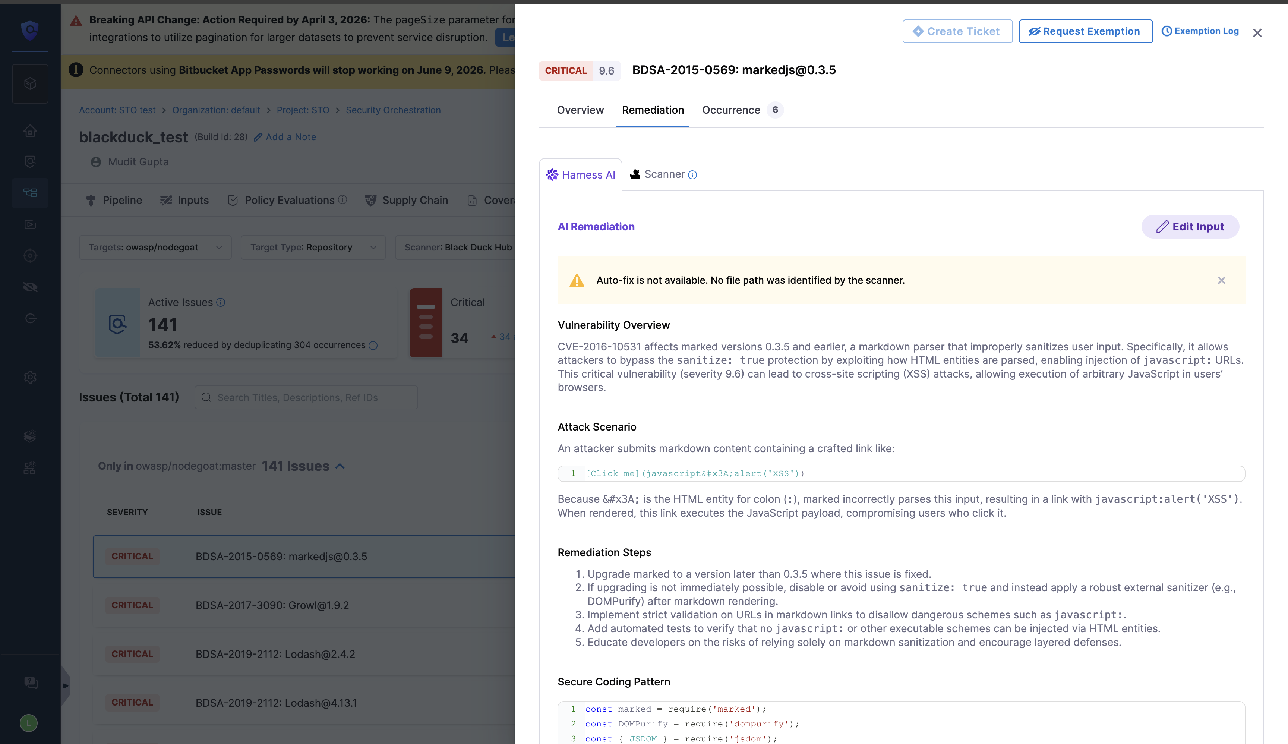The width and height of the screenshot is (1288, 744).
Task: Open the Exemption Log link
Action: [1200, 31]
